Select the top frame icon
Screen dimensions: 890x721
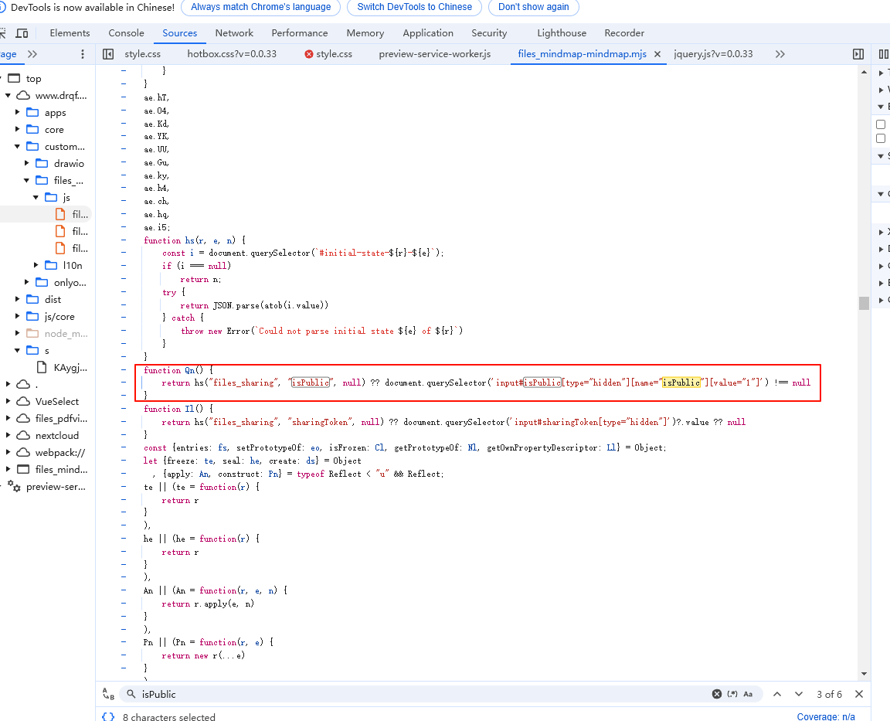(x=14, y=78)
